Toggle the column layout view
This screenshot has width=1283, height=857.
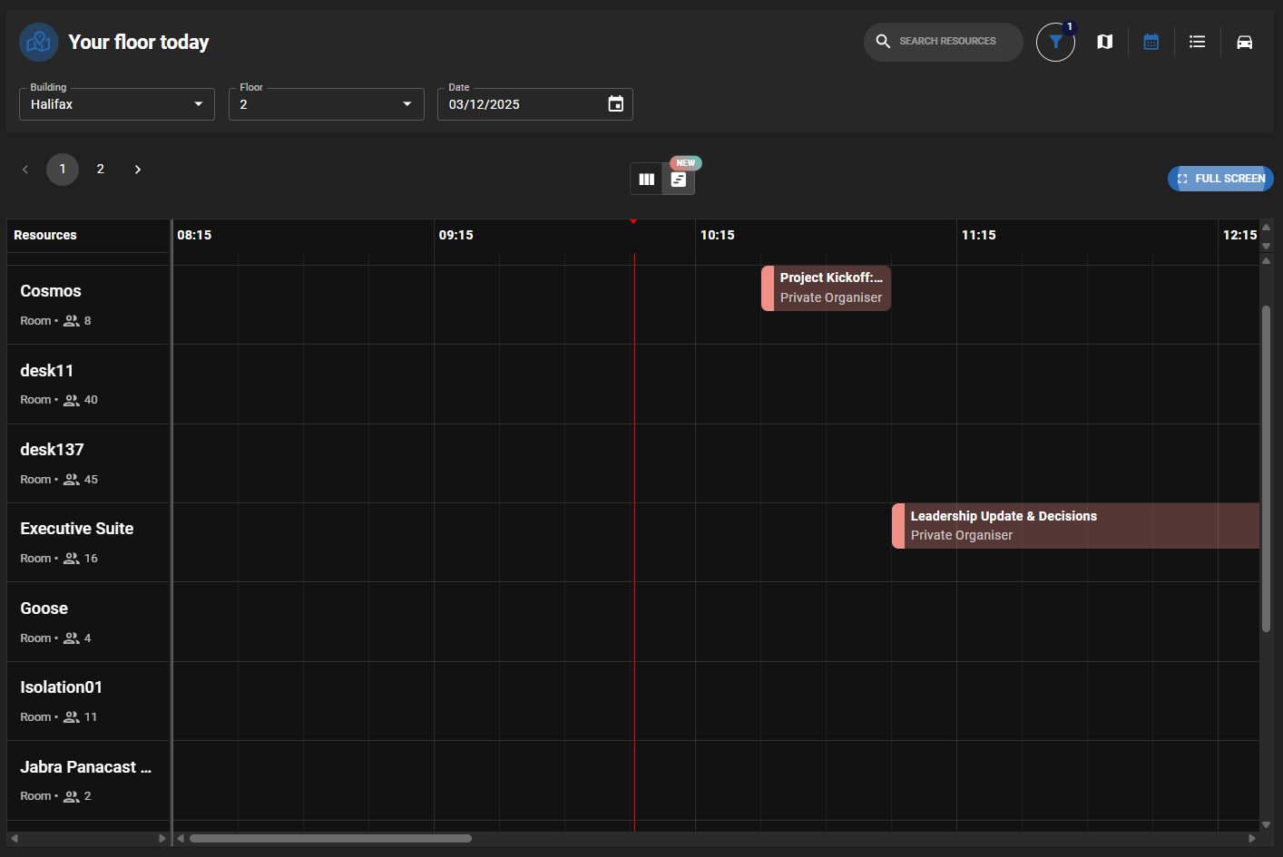tap(646, 180)
